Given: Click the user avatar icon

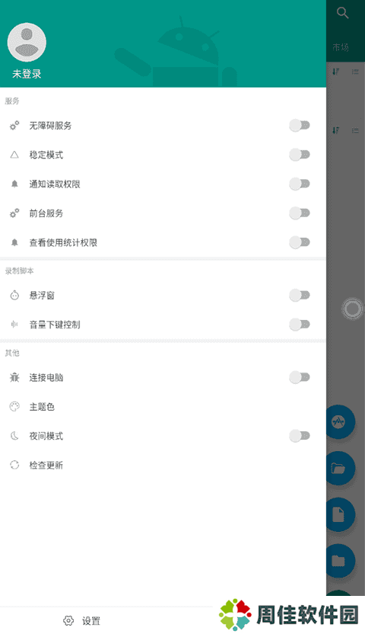Looking at the screenshot, I should coord(27,42).
